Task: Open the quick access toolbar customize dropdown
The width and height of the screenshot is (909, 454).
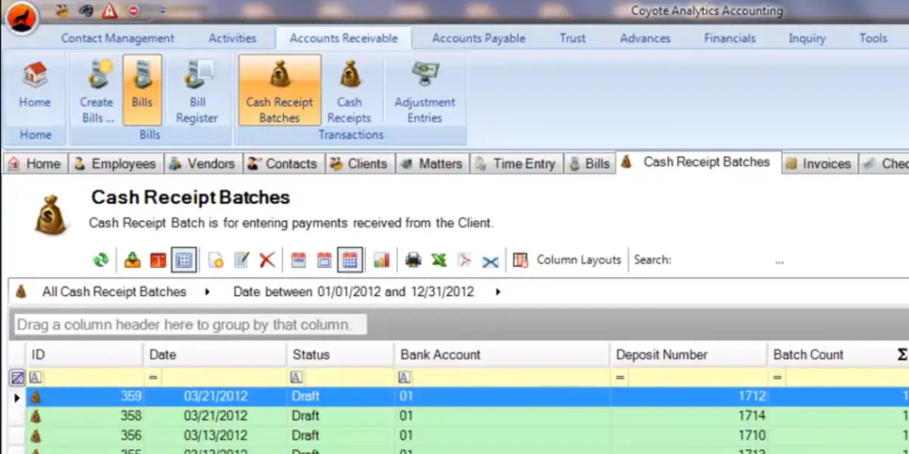Action: pyautogui.click(x=161, y=11)
